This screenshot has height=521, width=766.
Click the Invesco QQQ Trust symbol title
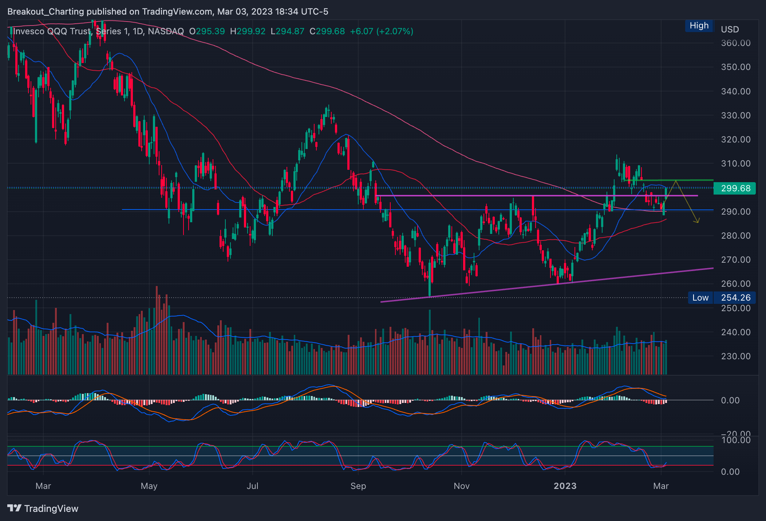tap(51, 31)
